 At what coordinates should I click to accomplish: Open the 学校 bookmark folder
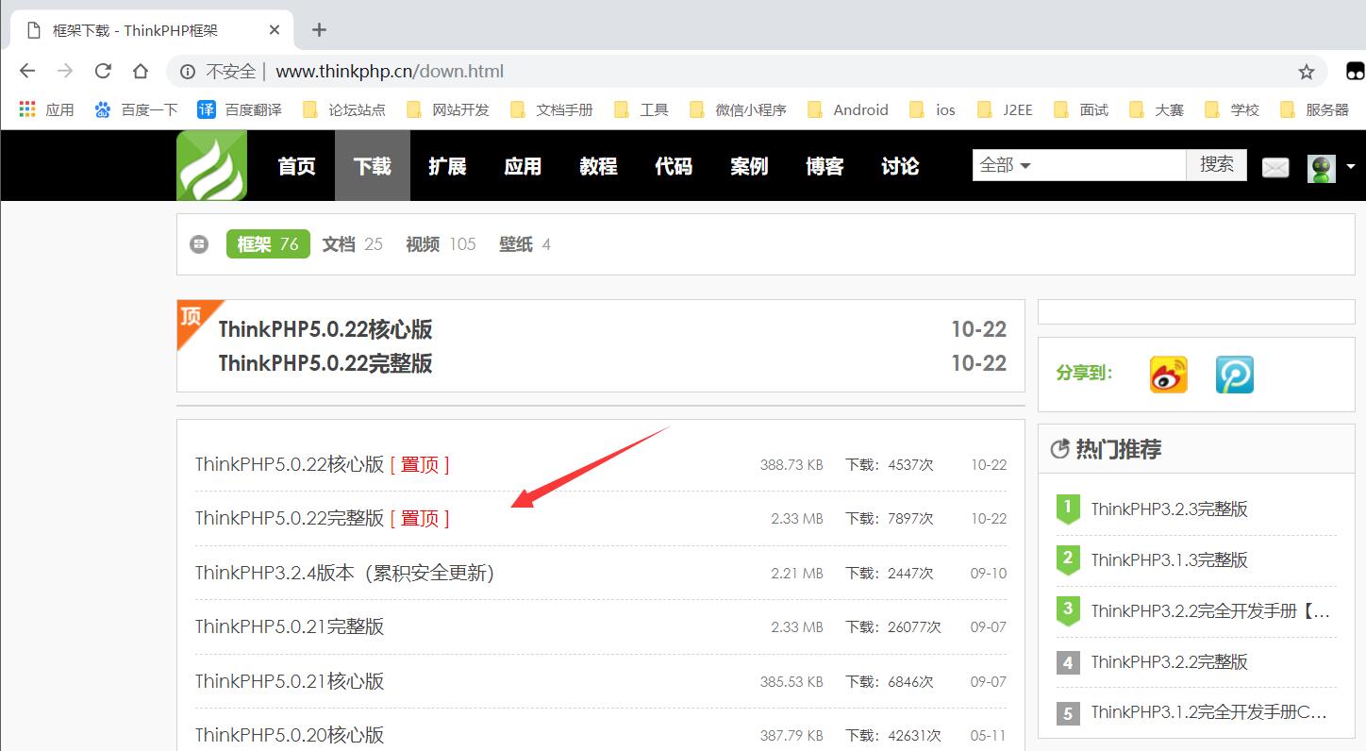coord(1231,109)
